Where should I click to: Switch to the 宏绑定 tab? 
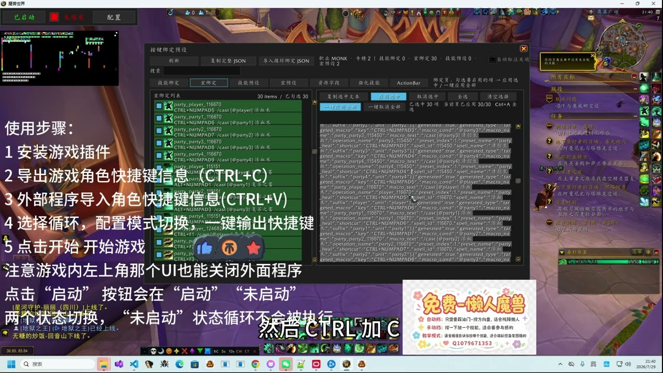(x=208, y=83)
